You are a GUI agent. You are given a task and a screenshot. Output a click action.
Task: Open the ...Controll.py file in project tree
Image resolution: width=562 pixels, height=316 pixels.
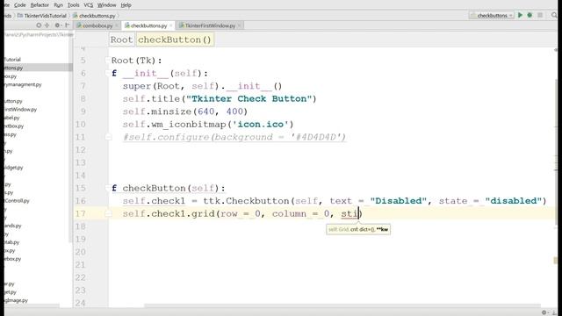(17, 201)
